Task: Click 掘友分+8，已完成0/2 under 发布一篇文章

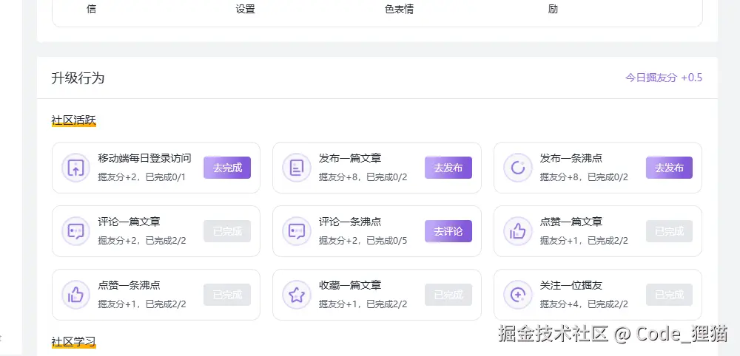Action: (x=363, y=177)
